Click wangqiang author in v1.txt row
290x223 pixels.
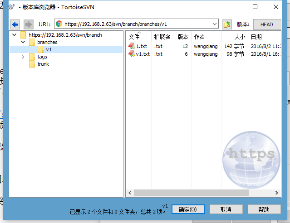[206, 54]
